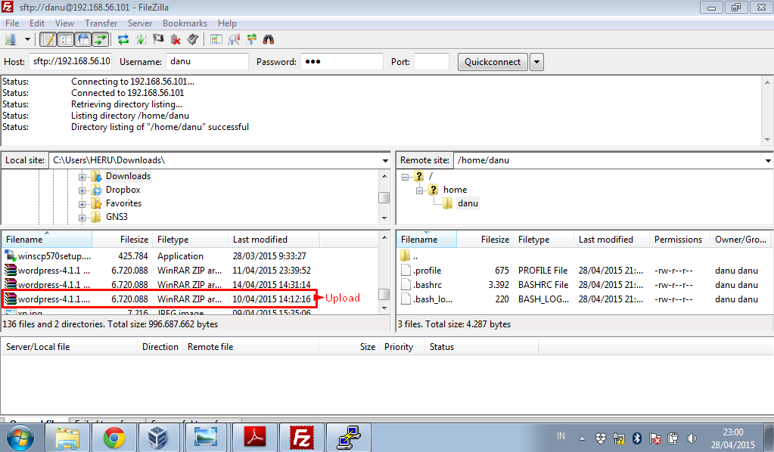774x452 pixels.
Task: Open VirtualBox from taskbar
Action: tap(157, 438)
